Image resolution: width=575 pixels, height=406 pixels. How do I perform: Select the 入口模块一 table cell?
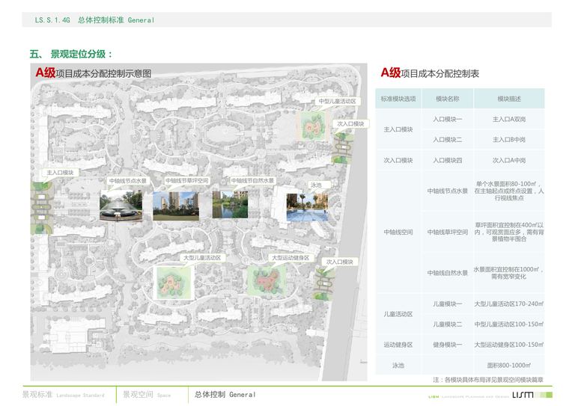[448, 119]
